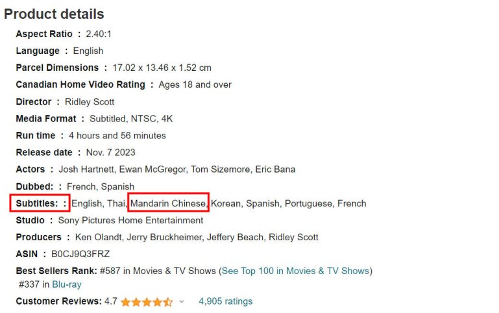Click the customer review star rating
This screenshot has width=499, height=313.
point(146,302)
